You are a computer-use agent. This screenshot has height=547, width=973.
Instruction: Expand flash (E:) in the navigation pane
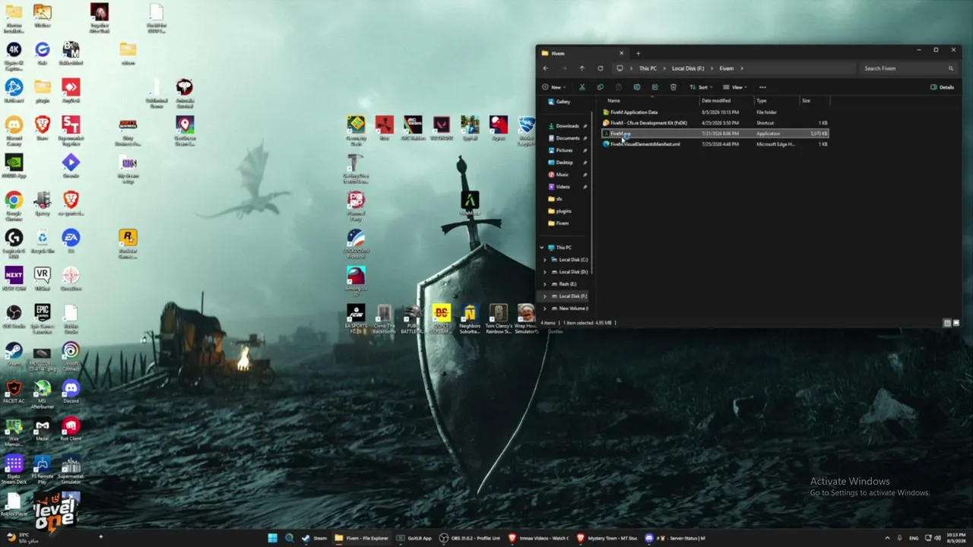point(544,284)
